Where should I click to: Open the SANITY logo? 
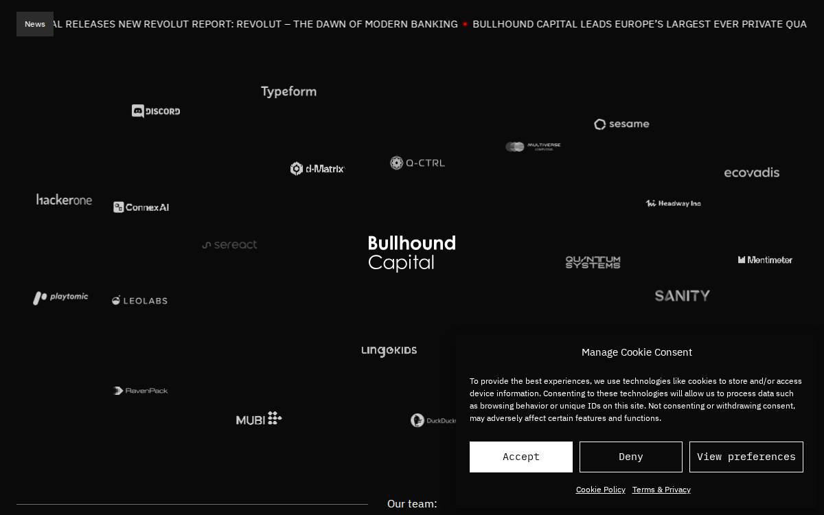click(x=683, y=295)
